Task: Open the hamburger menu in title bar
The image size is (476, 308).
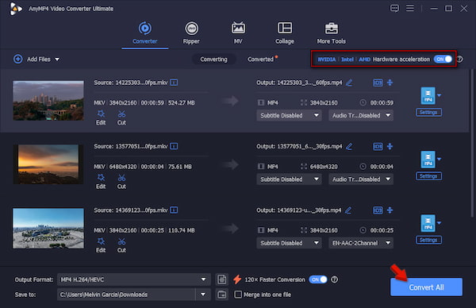Action: click(x=410, y=8)
